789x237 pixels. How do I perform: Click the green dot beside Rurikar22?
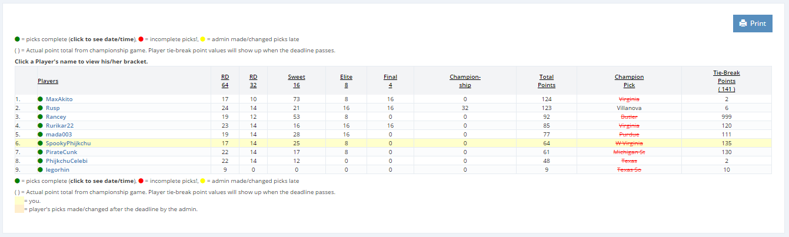pos(40,125)
